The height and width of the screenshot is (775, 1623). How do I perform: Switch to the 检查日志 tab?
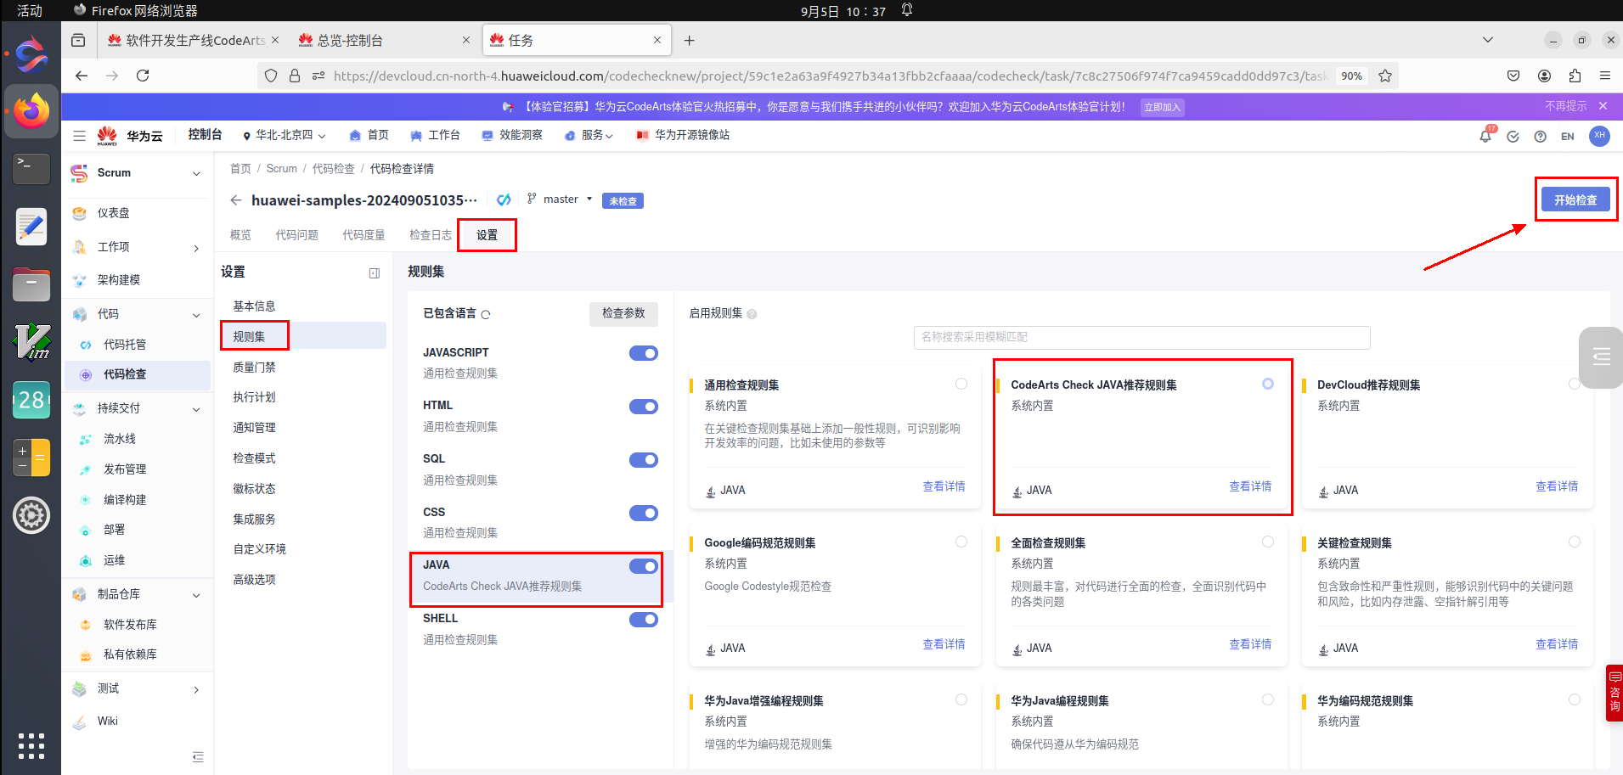pyautogui.click(x=431, y=235)
